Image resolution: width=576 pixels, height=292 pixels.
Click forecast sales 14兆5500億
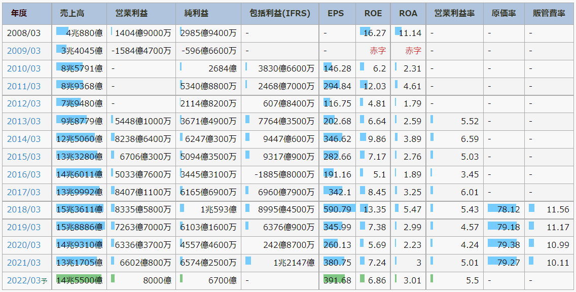pos(80,281)
